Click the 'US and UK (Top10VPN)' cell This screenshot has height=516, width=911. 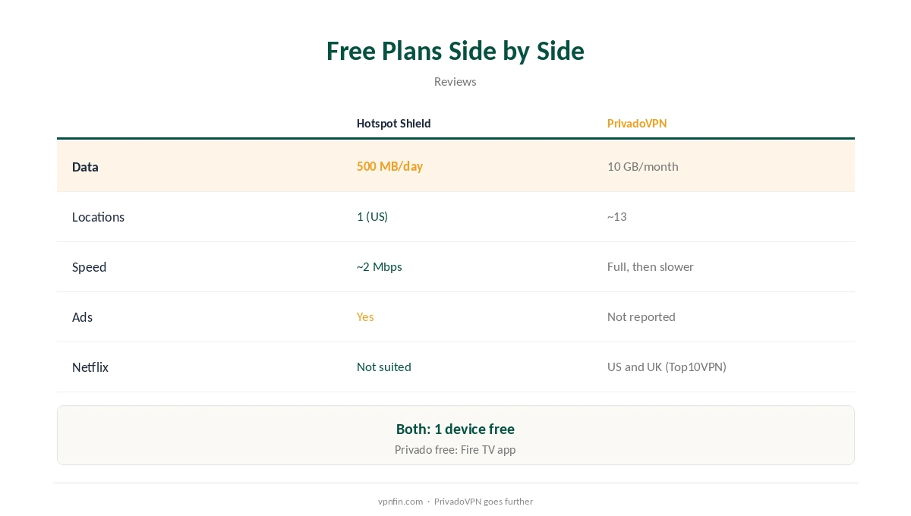coord(667,367)
